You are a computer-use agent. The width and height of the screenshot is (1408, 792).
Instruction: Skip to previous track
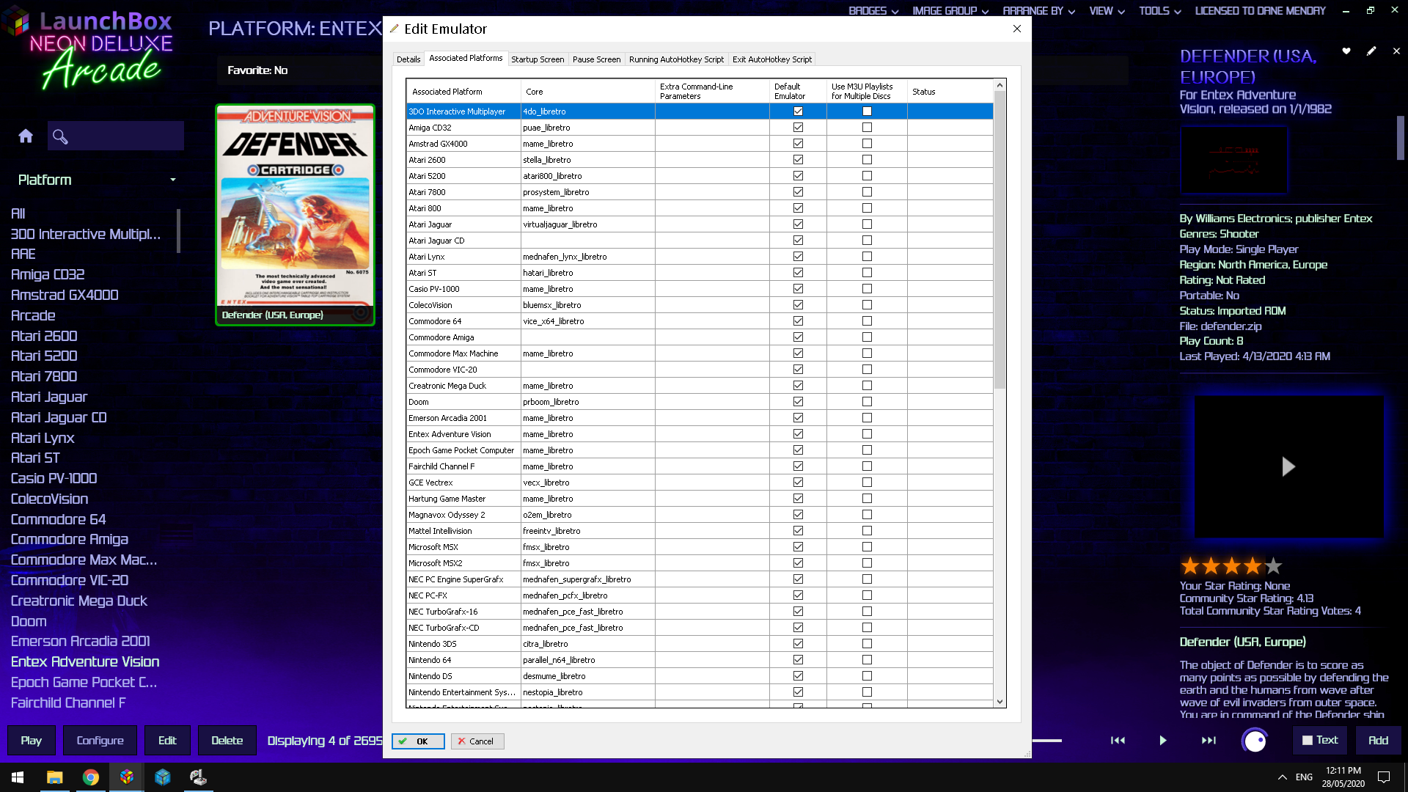[x=1118, y=741]
